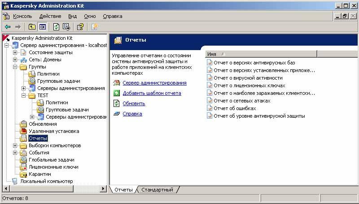
Task: Click the Удаленная установка tree icon
Action: tap(23, 131)
